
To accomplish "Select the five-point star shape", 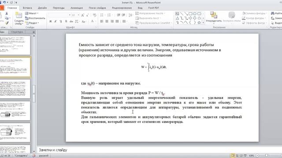I will click(x=199, y=22).
